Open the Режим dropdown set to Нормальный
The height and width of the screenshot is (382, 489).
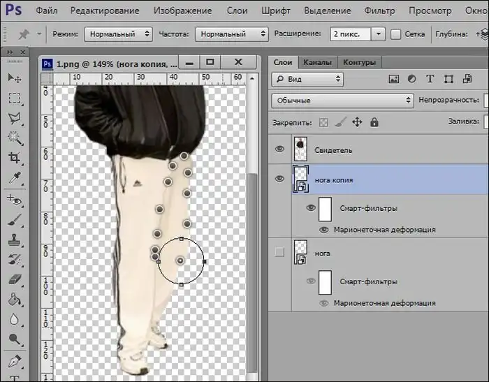coord(118,34)
